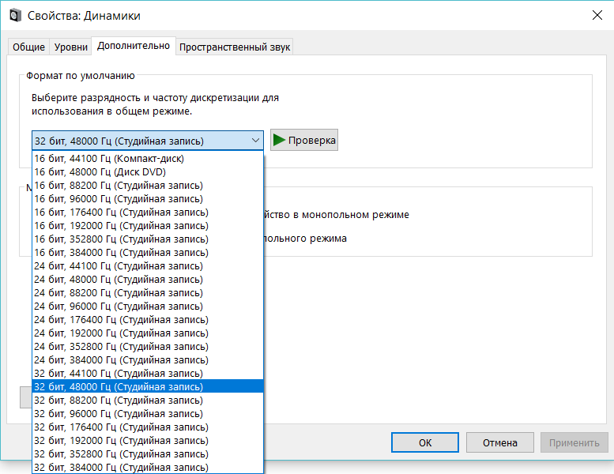614x474 pixels.
Task: Pick 24 бит, 88200 Гц option
Action: [x=148, y=293]
